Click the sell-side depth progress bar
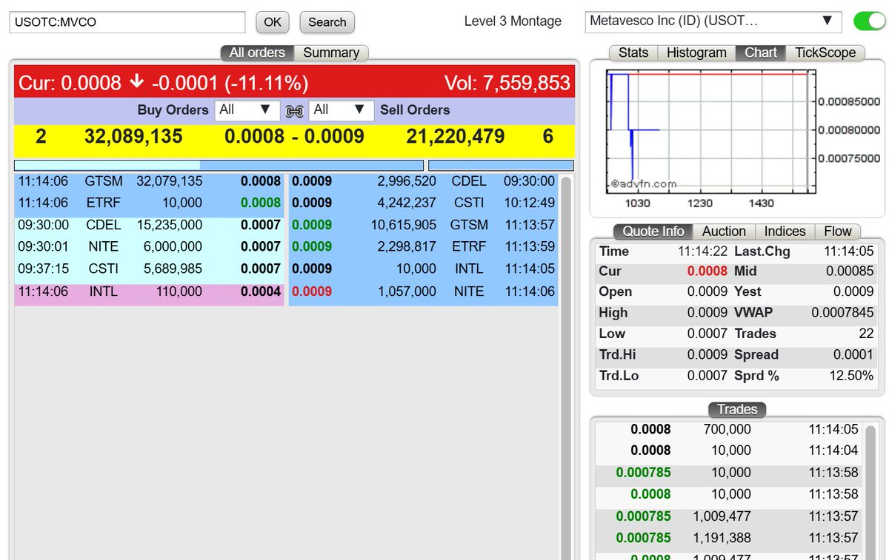Viewport: 889px width, 560px height. coord(501,165)
